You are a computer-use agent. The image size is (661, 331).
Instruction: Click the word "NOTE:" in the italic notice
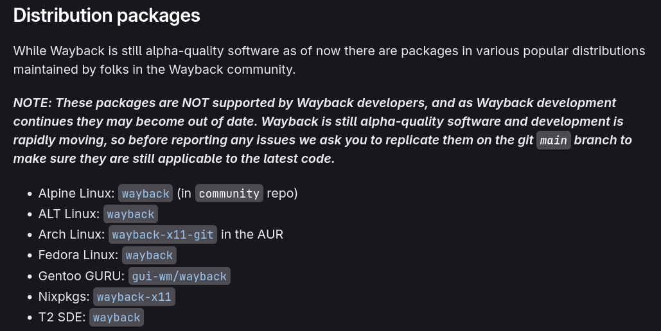pyautogui.click(x=32, y=103)
